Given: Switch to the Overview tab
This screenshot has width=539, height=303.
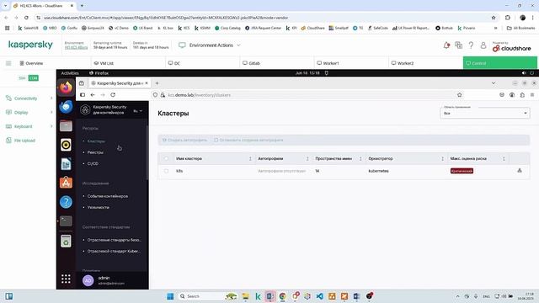Looking at the screenshot, I should coord(31,63).
